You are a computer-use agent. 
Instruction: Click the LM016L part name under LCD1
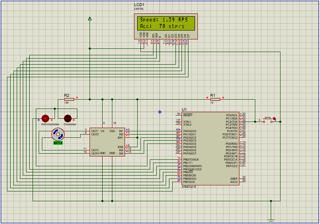click(x=139, y=9)
